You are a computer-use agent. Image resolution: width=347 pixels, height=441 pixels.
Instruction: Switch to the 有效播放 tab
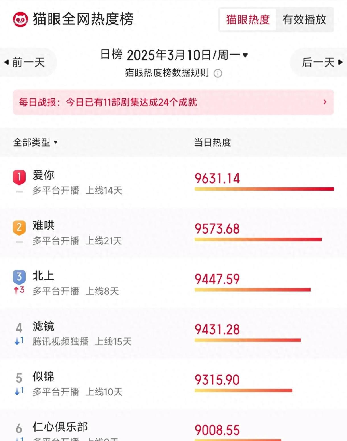point(304,20)
